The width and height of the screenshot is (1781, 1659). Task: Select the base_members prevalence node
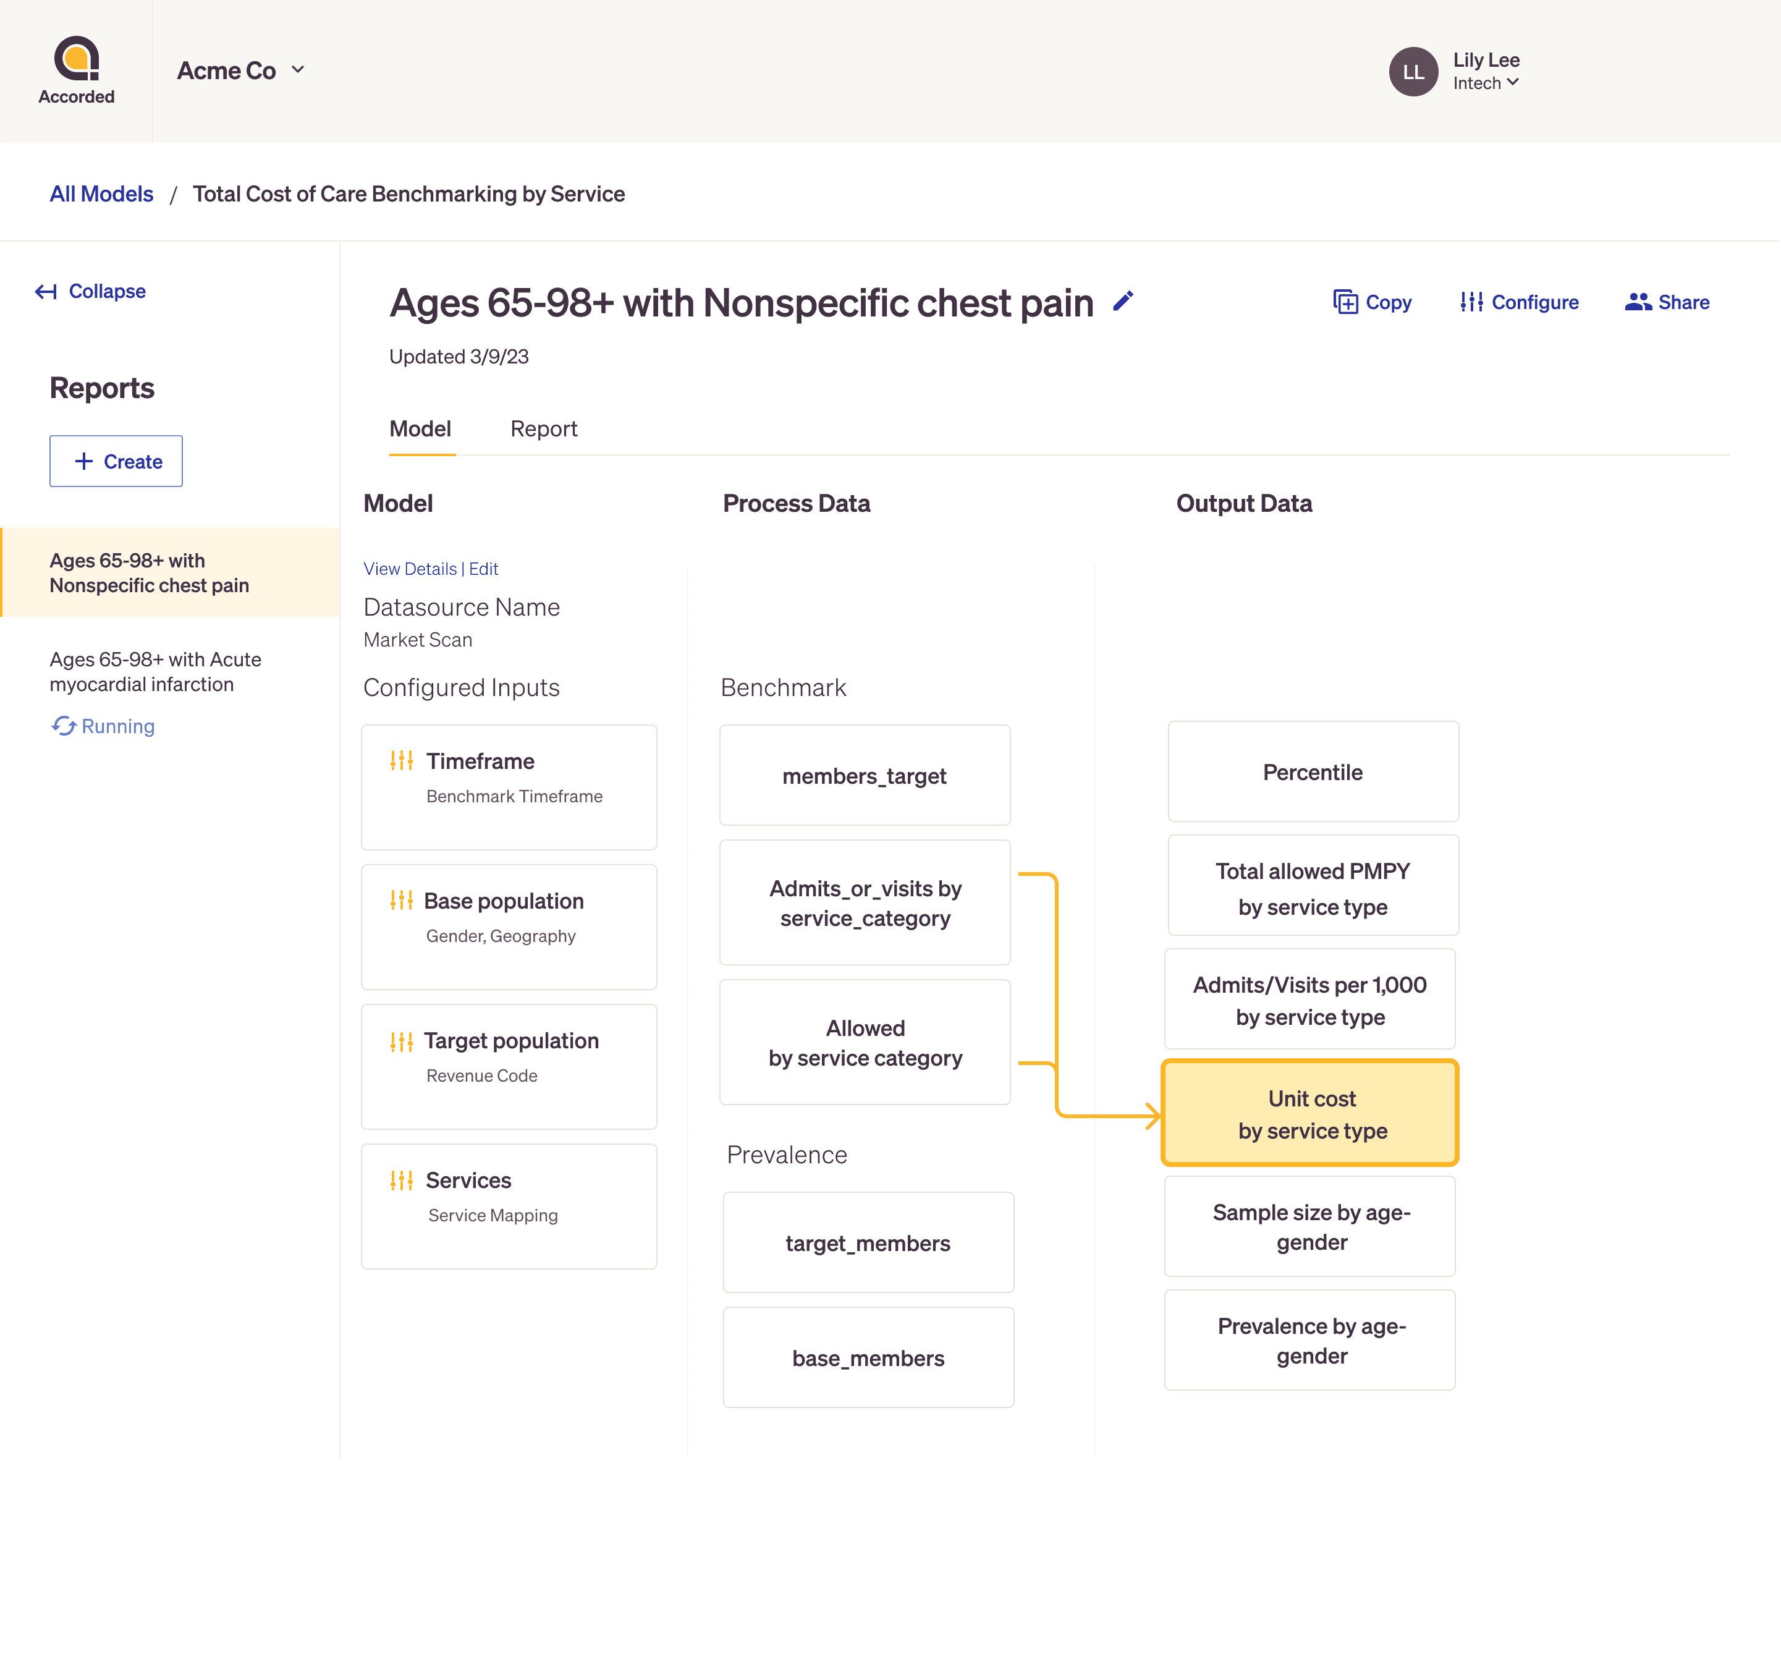pyautogui.click(x=868, y=1357)
